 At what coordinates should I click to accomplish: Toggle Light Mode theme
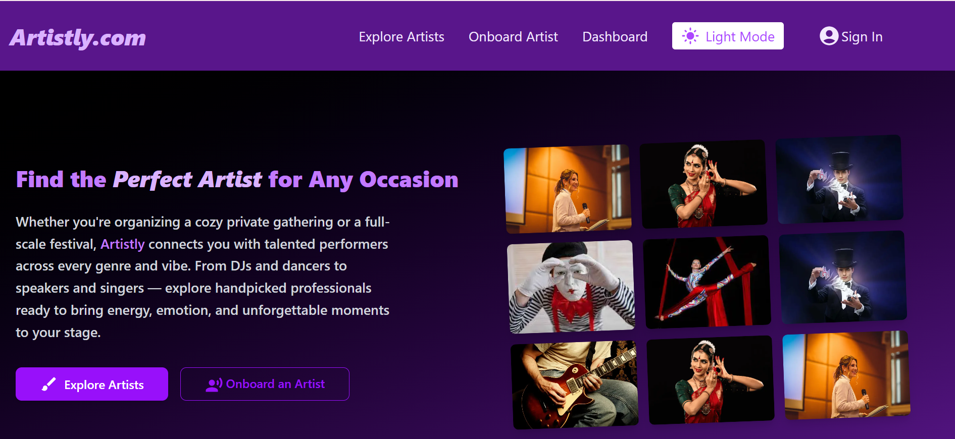click(x=728, y=36)
